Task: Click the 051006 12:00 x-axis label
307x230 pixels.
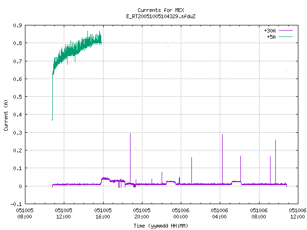Action: (x=297, y=213)
